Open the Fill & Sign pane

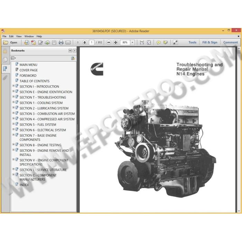[x=210, y=42]
